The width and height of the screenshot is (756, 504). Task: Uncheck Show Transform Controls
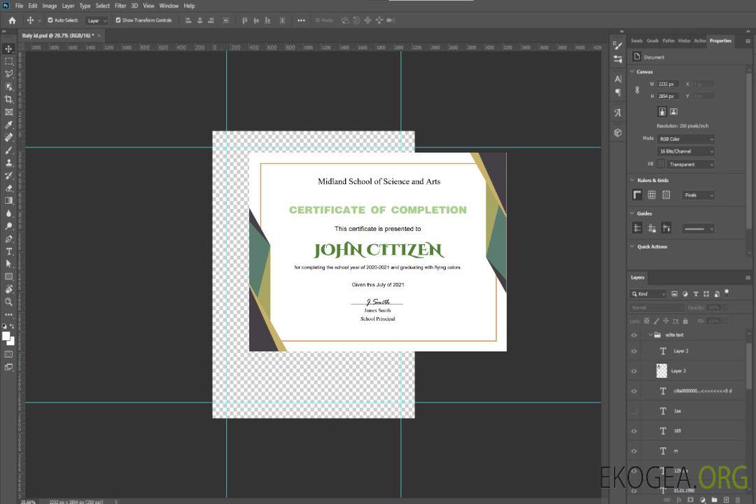coord(118,20)
